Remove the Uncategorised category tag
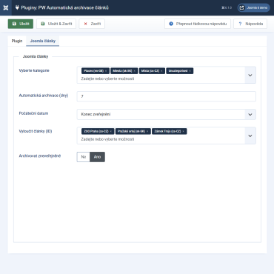The height and width of the screenshot is (274, 274). pyautogui.click(x=190, y=71)
